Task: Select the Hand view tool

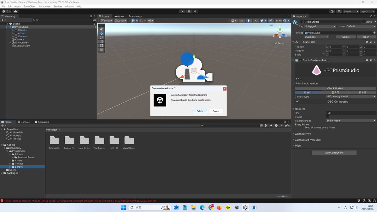Action: 101,29
